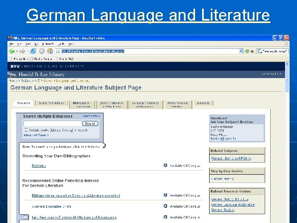
Task: Open the Forward button history dropdown arrow
Action: click(x=28, y=51)
